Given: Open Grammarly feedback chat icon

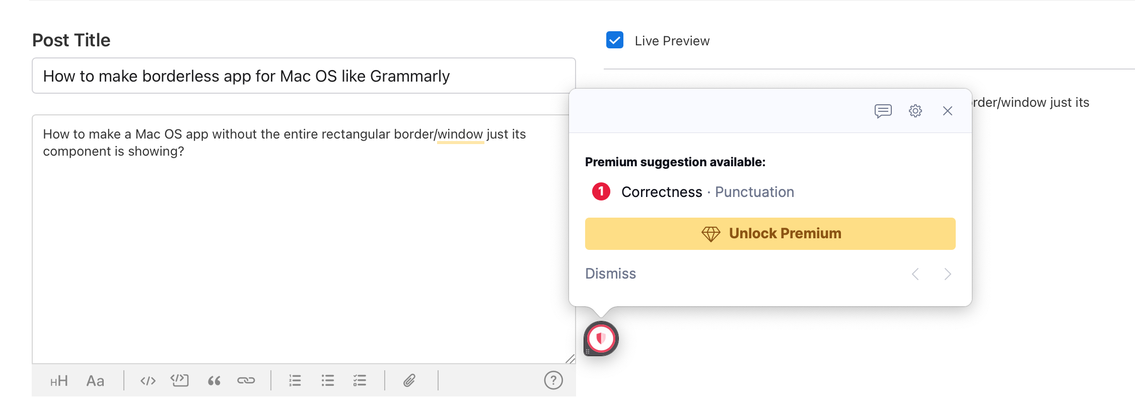Looking at the screenshot, I should pos(883,111).
